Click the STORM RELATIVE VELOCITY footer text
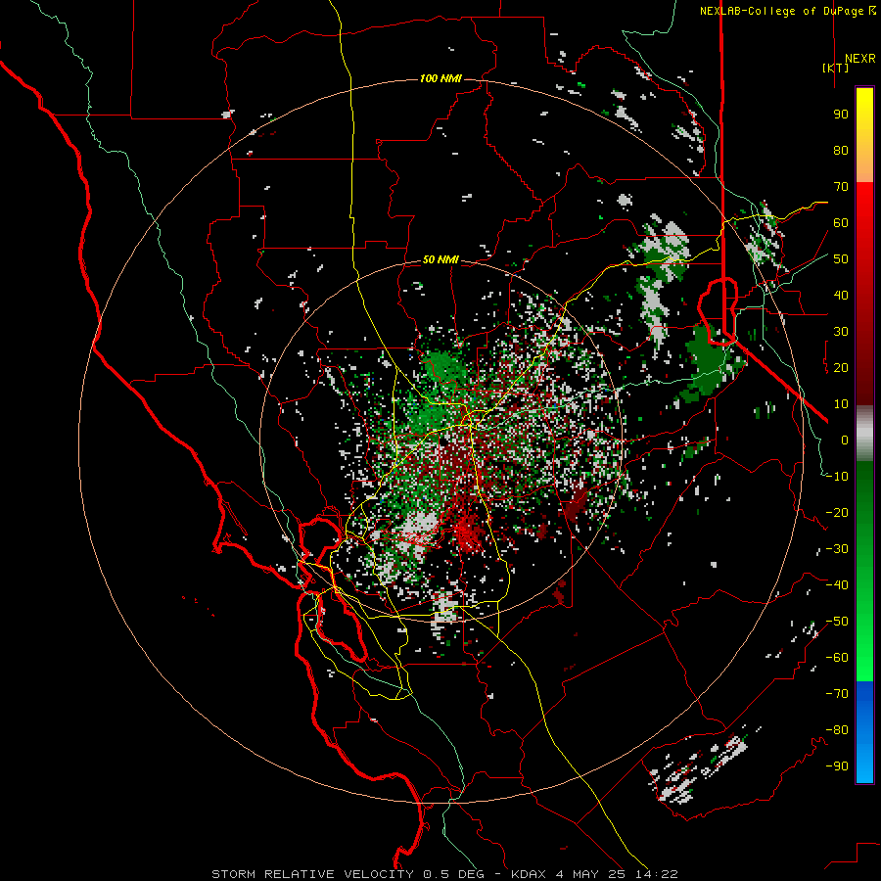 pos(312,874)
